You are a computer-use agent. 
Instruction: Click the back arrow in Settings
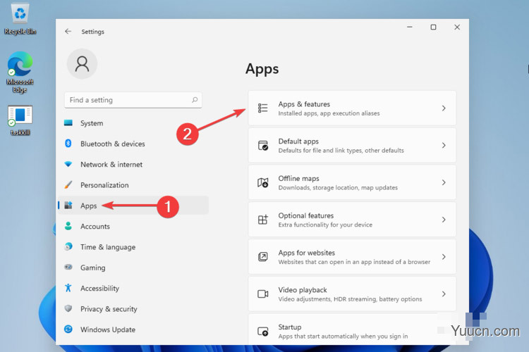68,31
